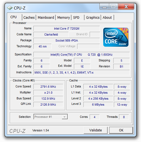Click the empty Brand ID field

tap(95, 35)
